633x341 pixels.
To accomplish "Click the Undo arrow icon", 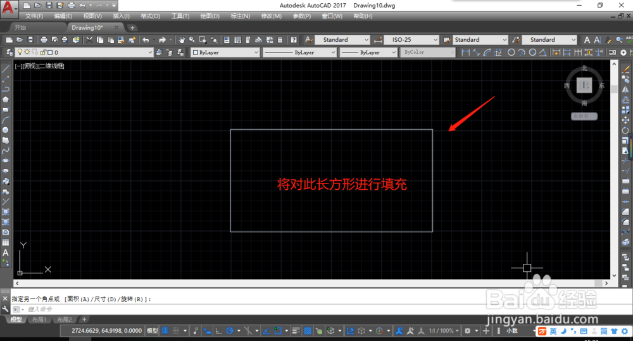I will (x=146, y=40).
